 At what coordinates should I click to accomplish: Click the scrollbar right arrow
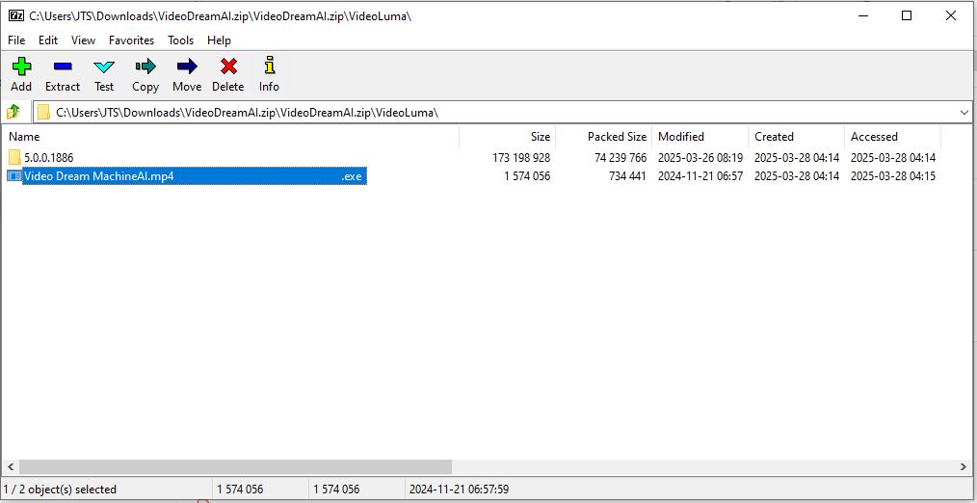pos(965,467)
